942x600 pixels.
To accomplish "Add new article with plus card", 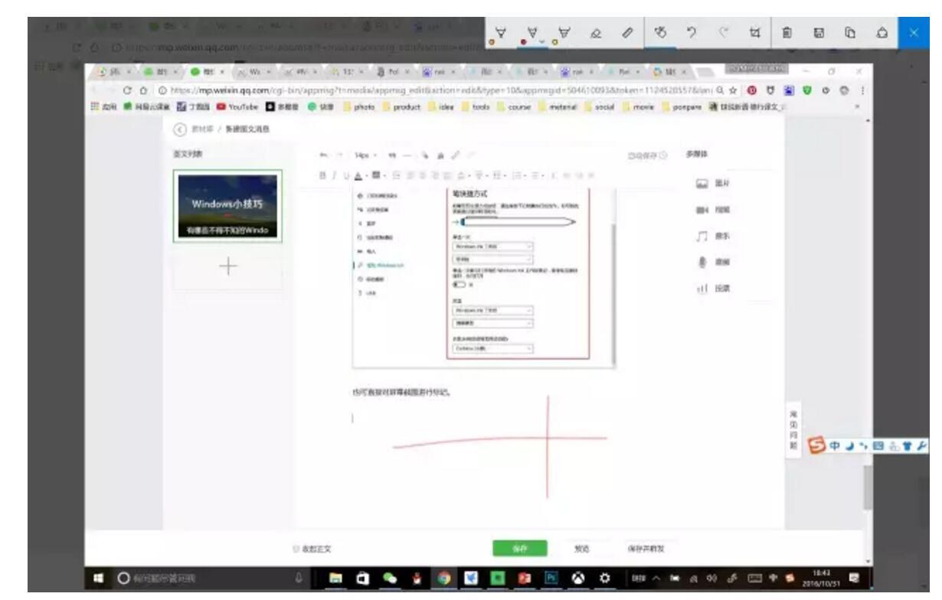I will [227, 267].
